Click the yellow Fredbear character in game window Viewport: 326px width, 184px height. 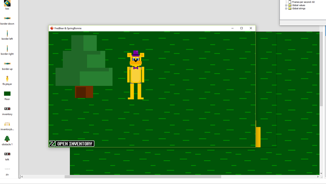point(135,75)
